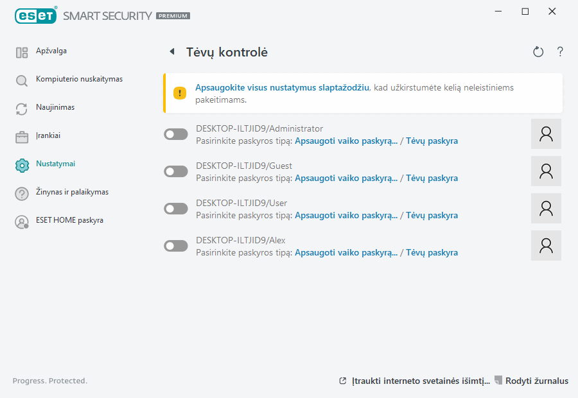Click the Guest account avatar icon
578x398 pixels.
click(x=546, y=171)
